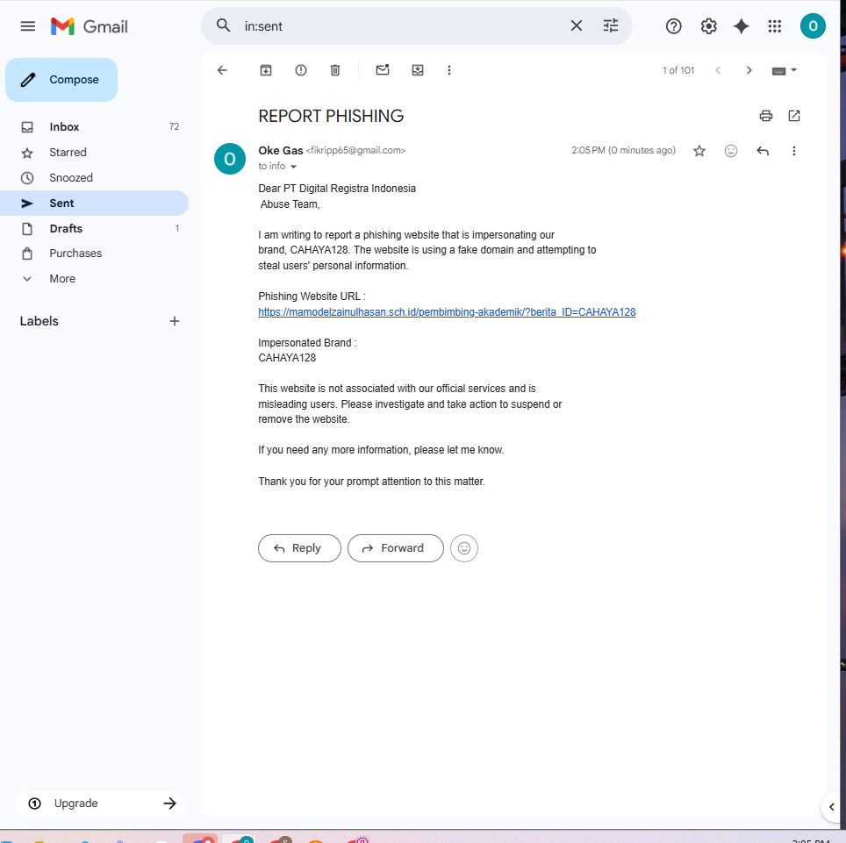Go to the older message arrow
The width and height of the screenshot is (846, 843).
pyautogui.click(x=749, y=70)
